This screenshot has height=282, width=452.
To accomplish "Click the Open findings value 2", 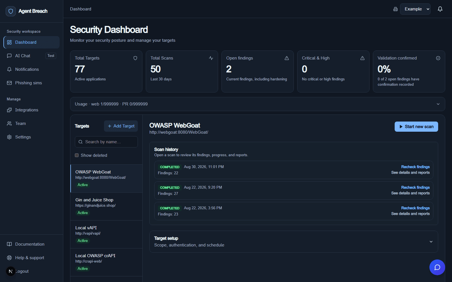I will click(x=229, y=69).
